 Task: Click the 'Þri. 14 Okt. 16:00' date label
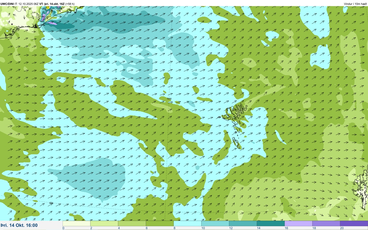pyautogui.click(x=19, y=225)
